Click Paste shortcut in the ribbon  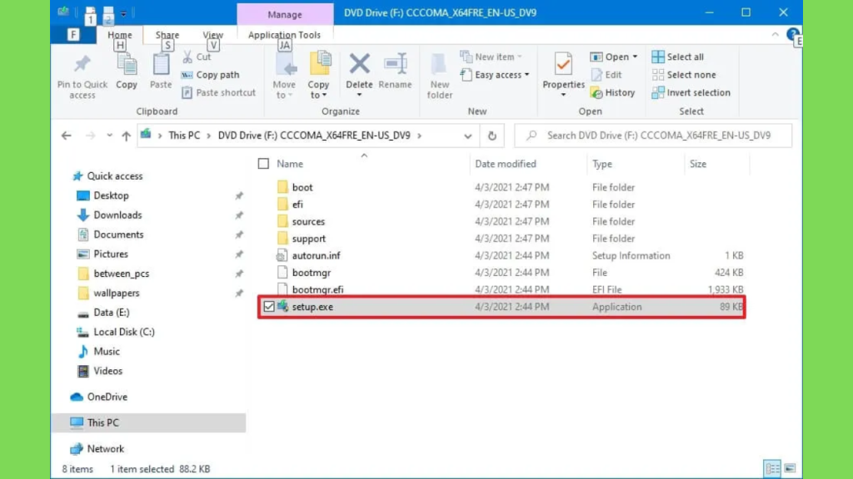[x=219, y=92]
